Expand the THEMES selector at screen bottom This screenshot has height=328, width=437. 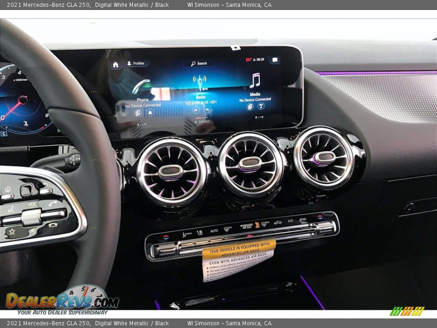coord(204,122)
